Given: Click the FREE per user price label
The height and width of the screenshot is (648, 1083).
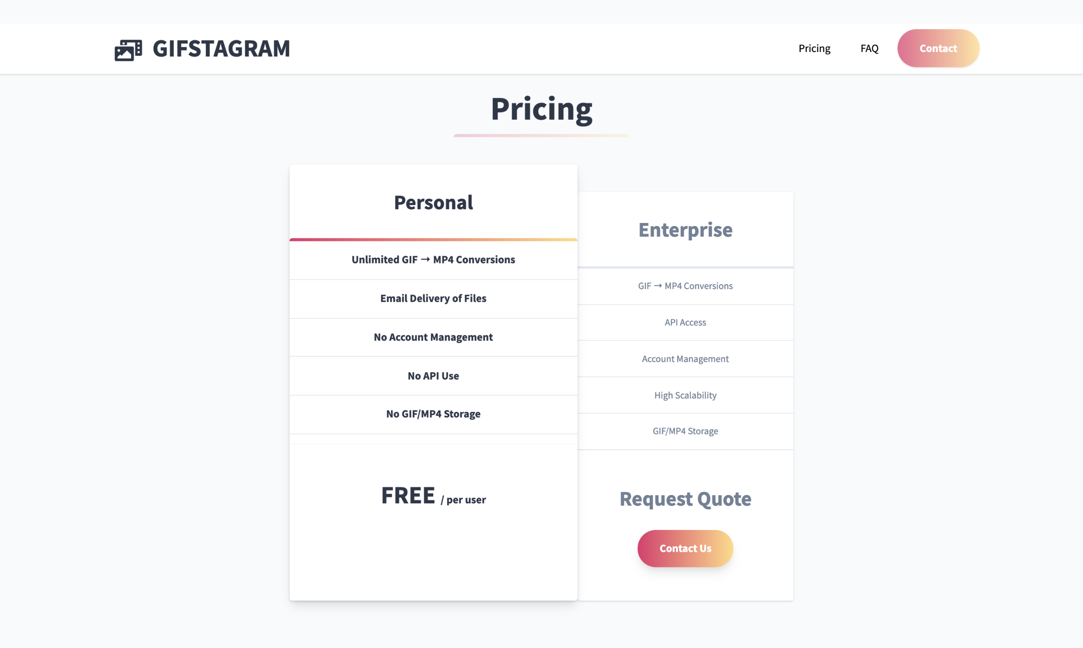Looking at the screenshot, I should (x=433, y=497).
